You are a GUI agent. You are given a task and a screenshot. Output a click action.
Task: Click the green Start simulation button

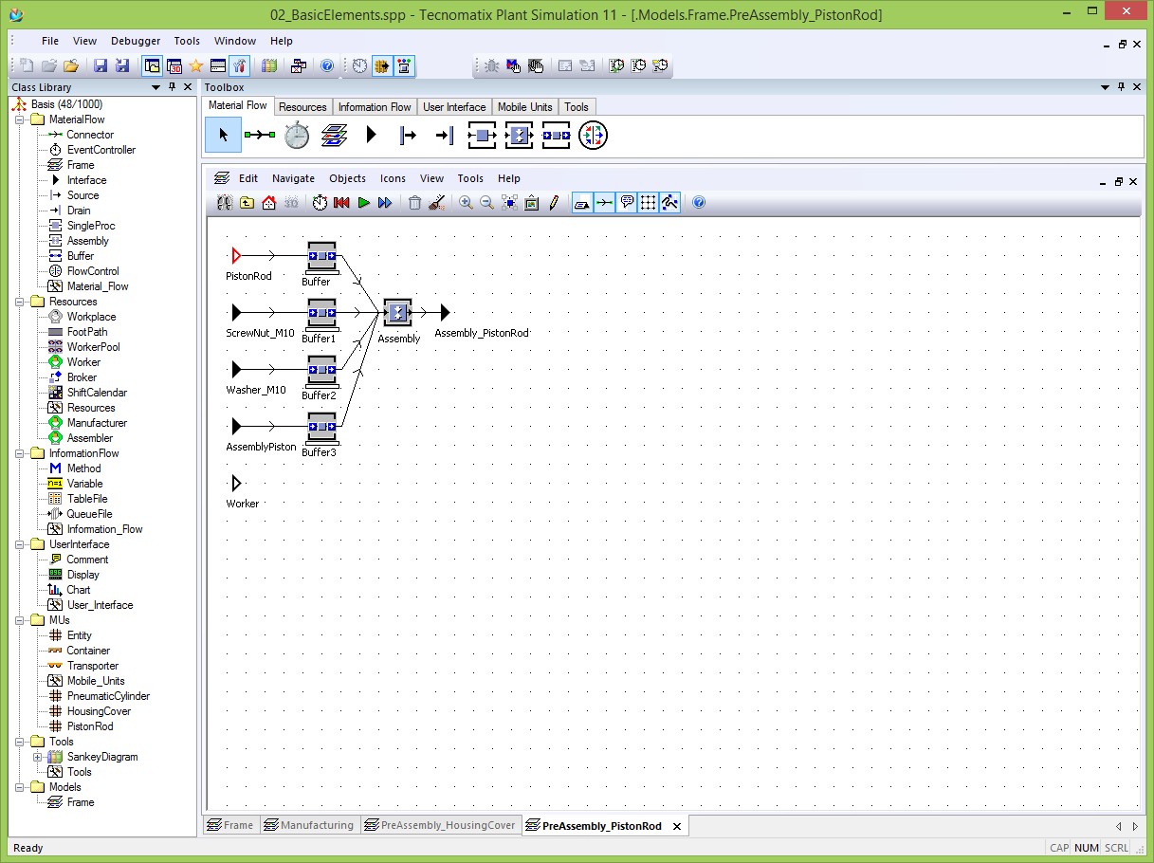coord(363,203)
